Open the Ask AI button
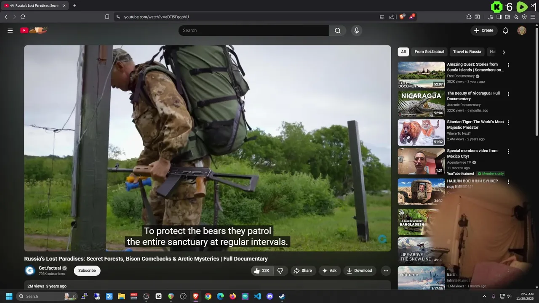This screenshot has width=539, height=303. (330, 271)
